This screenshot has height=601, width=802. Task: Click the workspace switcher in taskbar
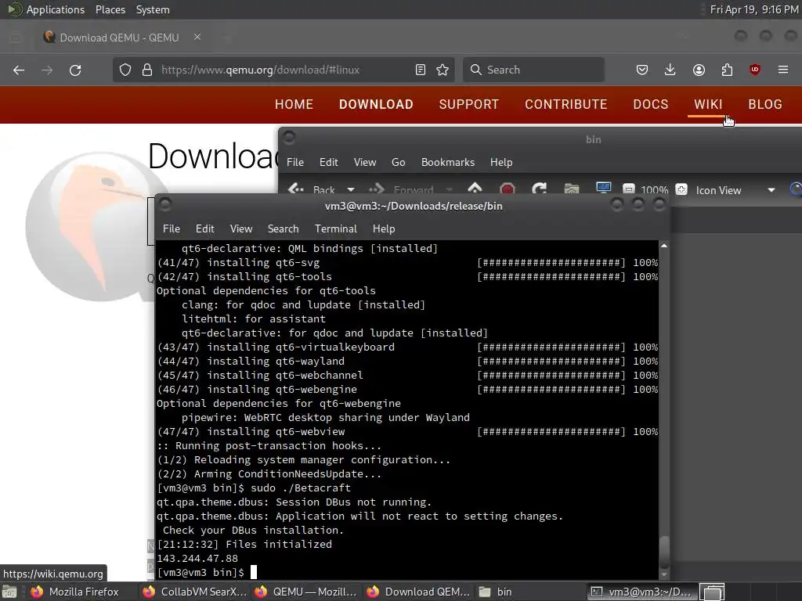(x=713, y=592)
